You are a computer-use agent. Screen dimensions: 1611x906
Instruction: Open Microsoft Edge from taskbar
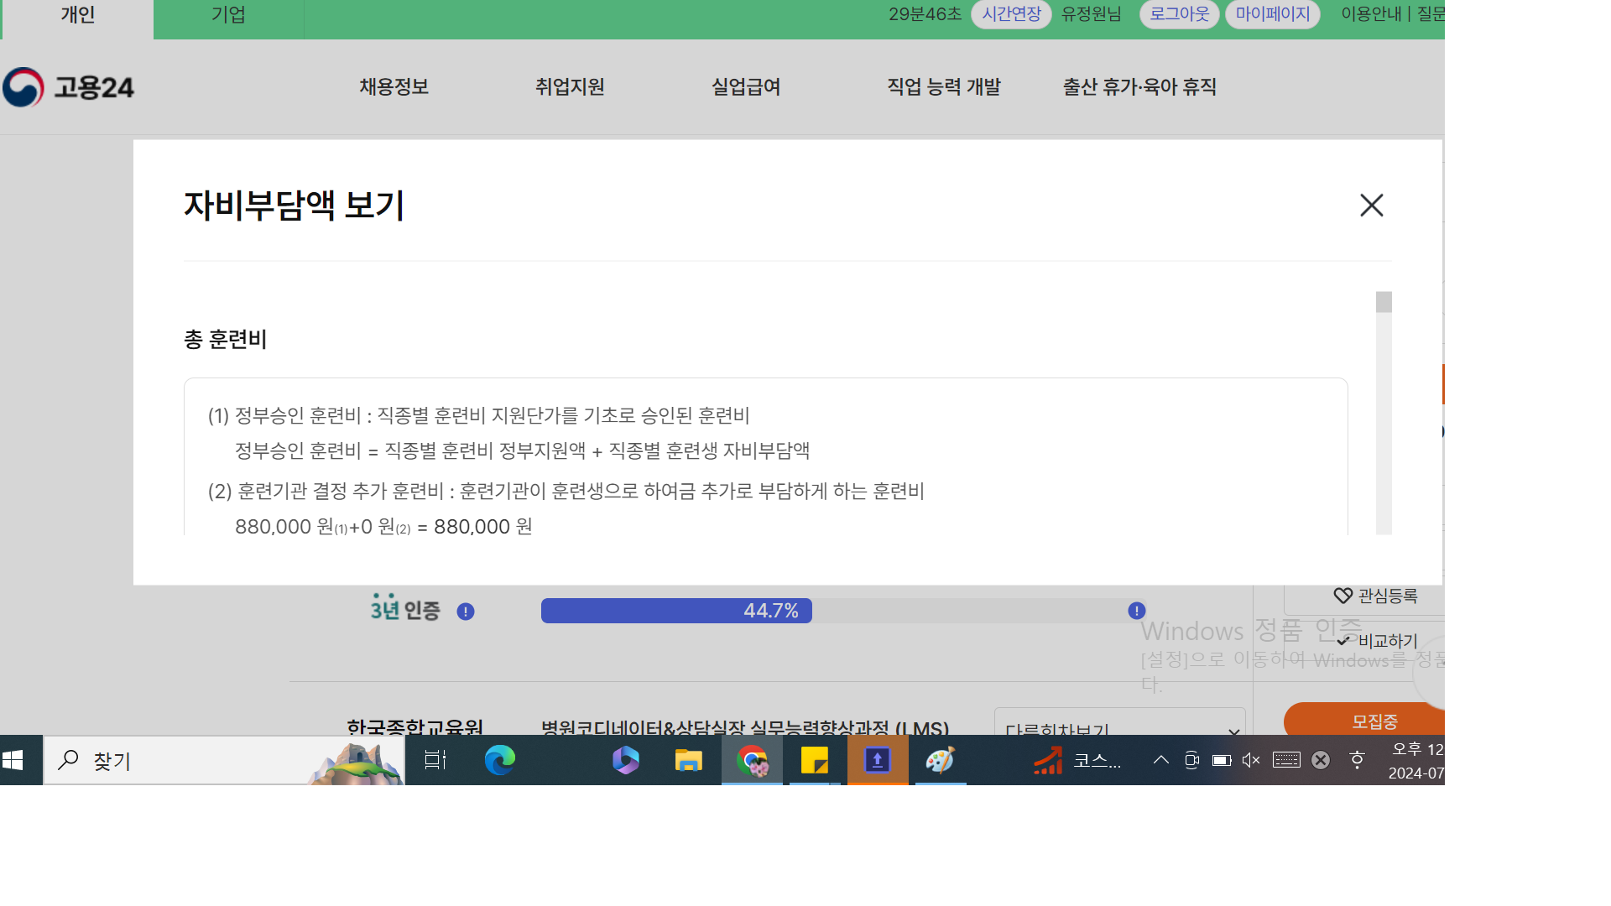pos(500,761)
